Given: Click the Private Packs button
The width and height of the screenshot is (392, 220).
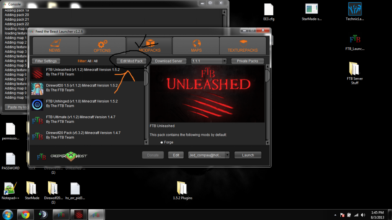Looking at the screenshot, I should pos(248,61).
